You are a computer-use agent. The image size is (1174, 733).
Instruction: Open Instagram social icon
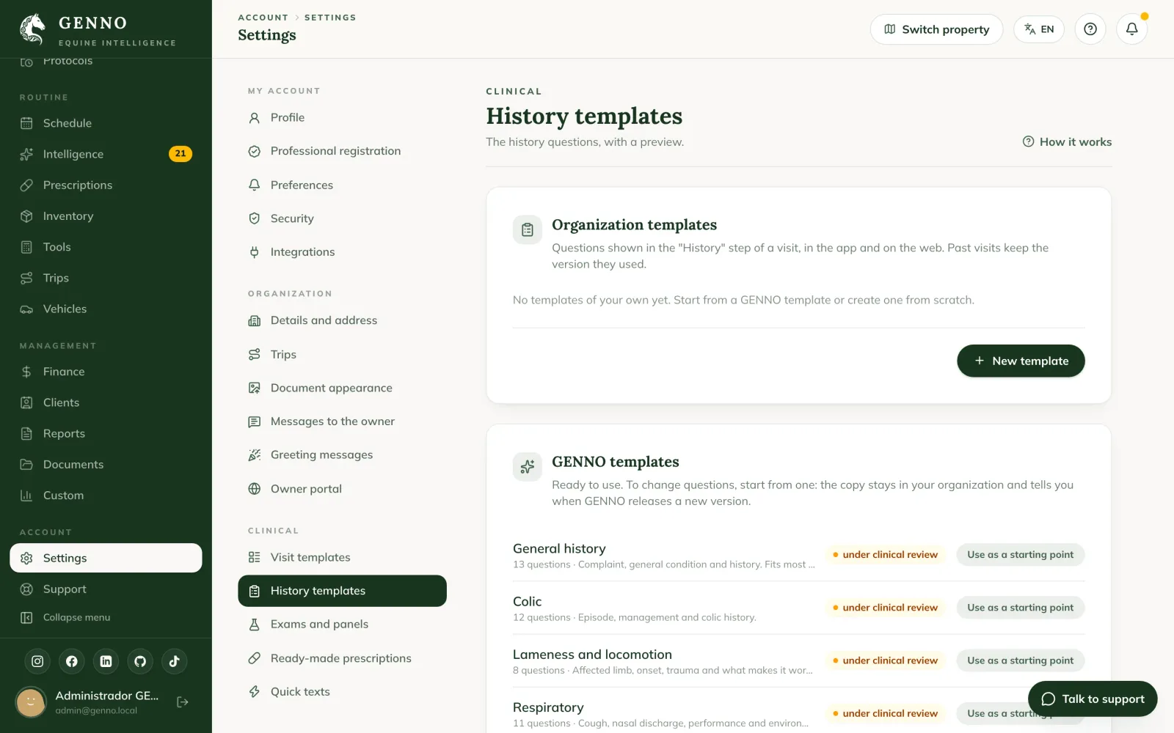click(37, 661)
